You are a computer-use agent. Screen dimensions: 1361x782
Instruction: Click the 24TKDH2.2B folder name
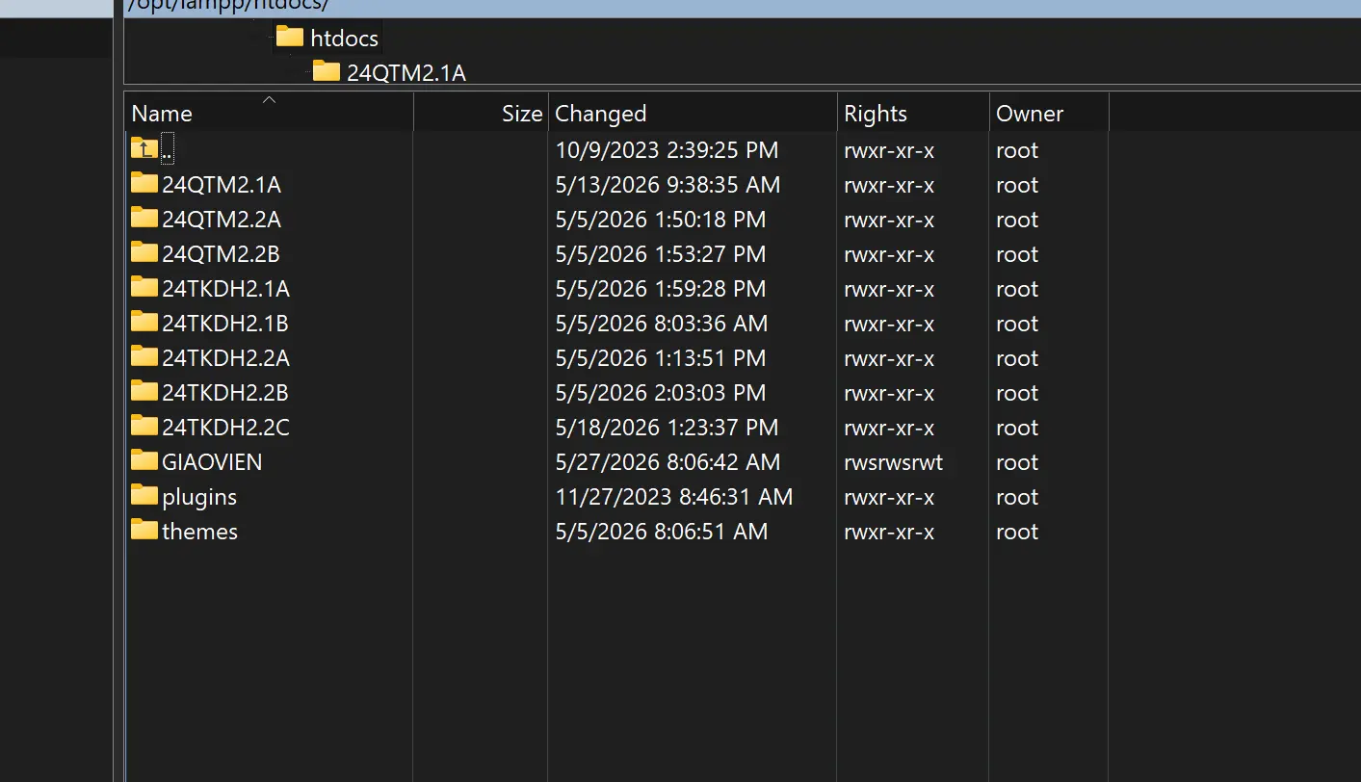(x=225, y=393)
